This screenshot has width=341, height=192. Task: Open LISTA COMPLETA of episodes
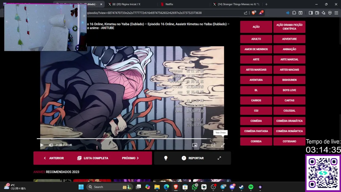pos(93,158)
